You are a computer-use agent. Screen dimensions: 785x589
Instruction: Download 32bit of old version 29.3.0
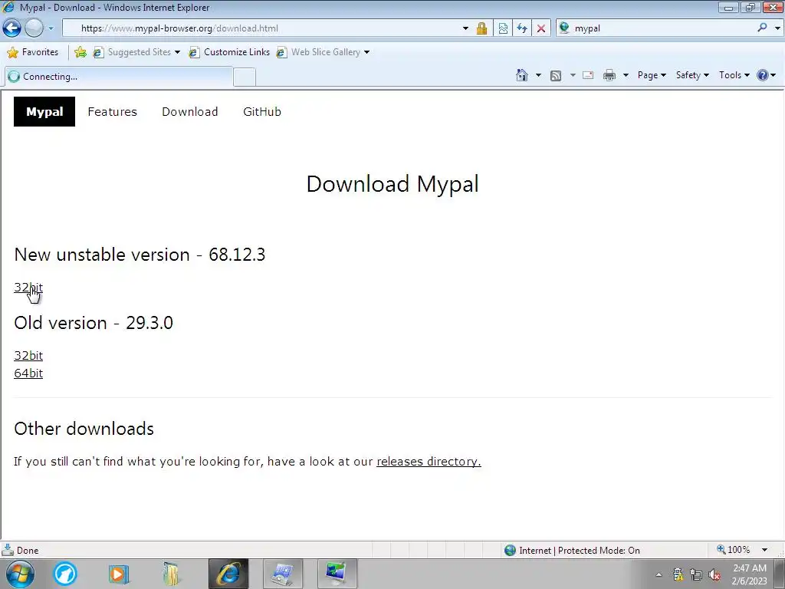[x=28, y=356]
